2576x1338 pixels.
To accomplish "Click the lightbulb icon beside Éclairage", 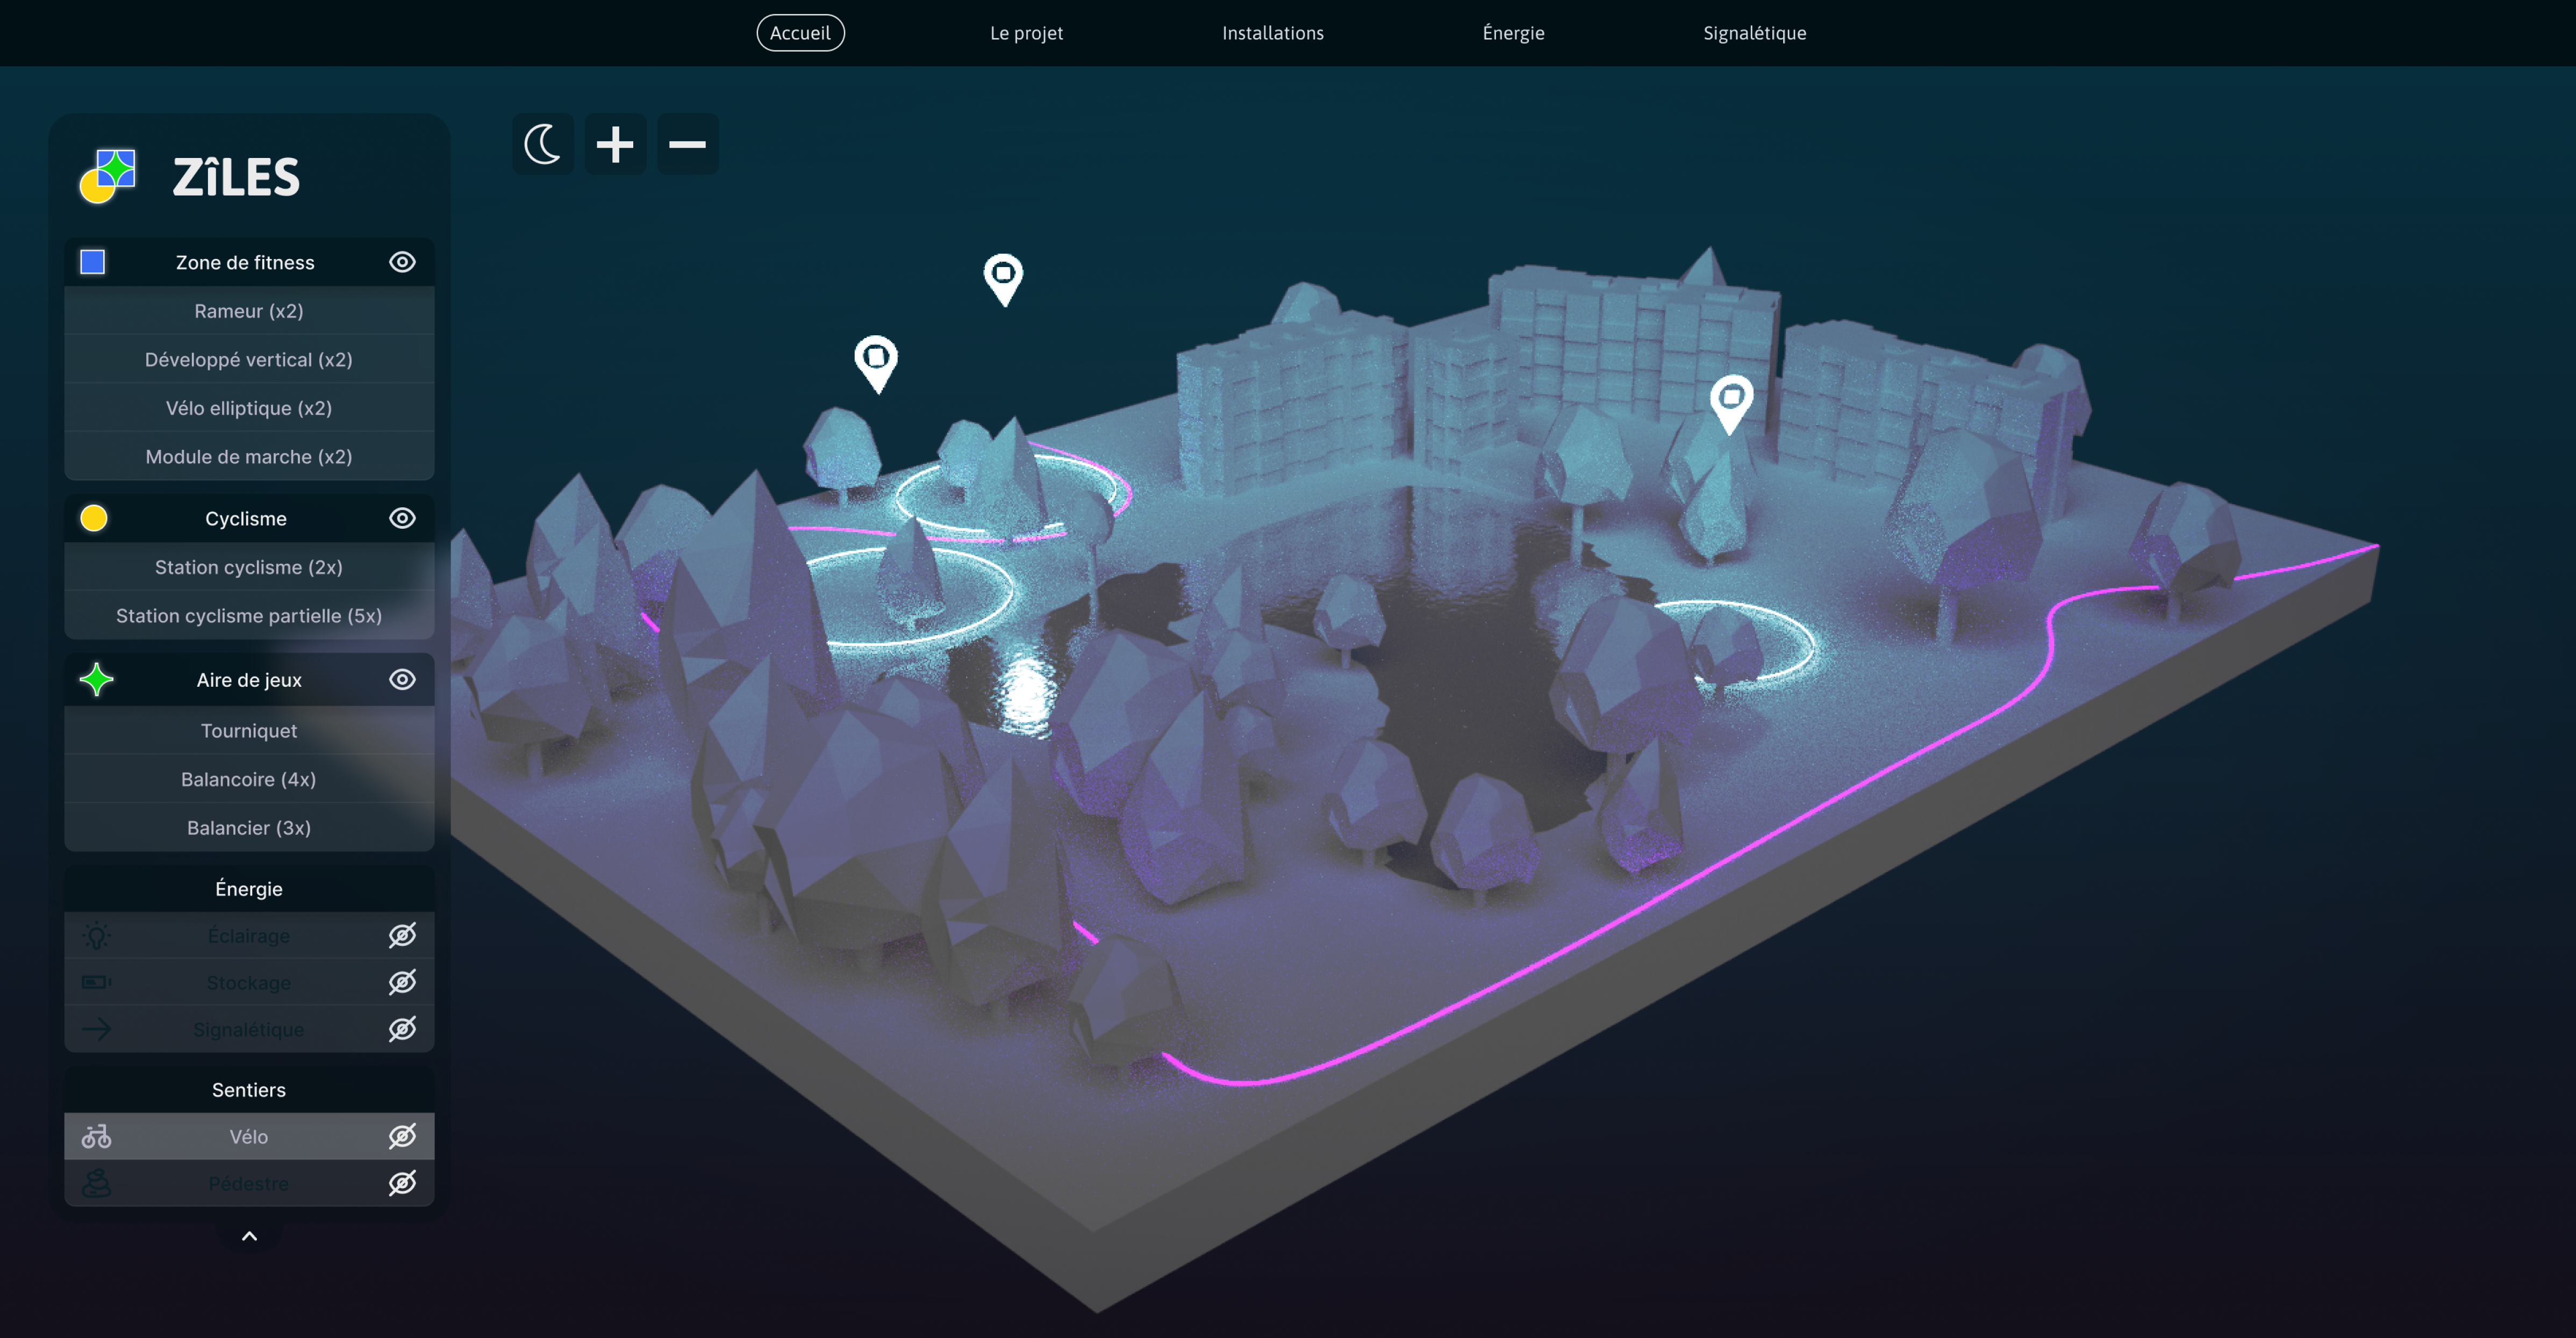I will tap(96, 936).
